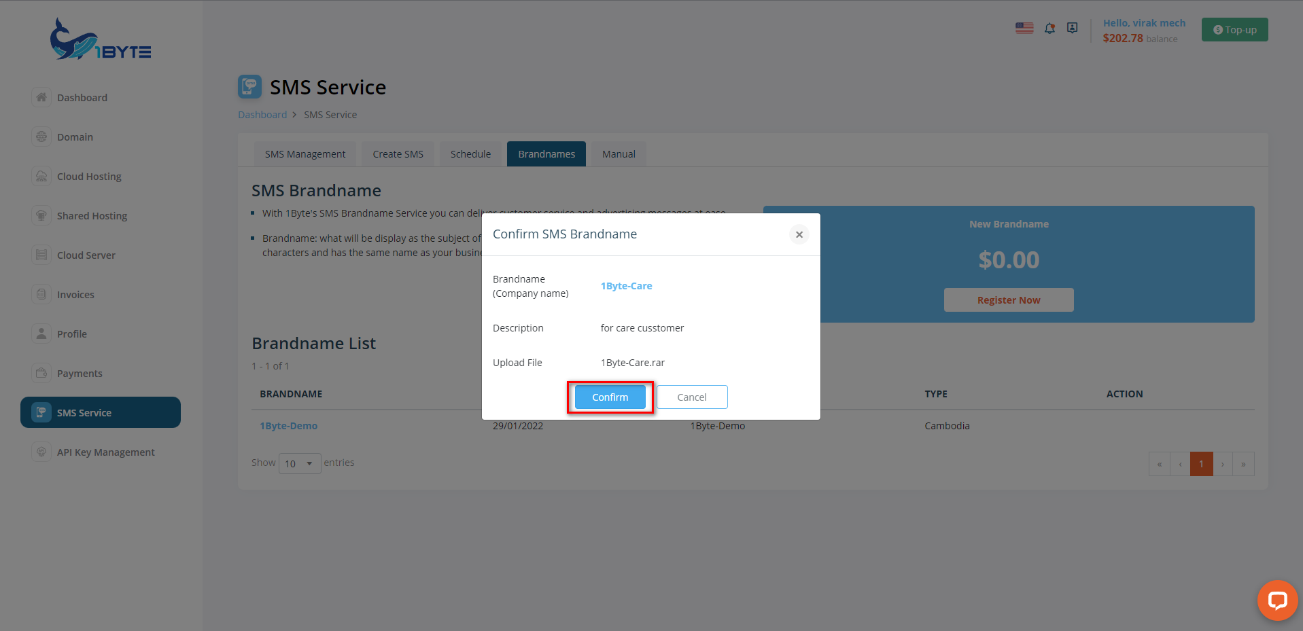The width and height of the screenshot is (1303, 631).
Task: Click the SMS Service sidebar icon
Action: point(41,412)
